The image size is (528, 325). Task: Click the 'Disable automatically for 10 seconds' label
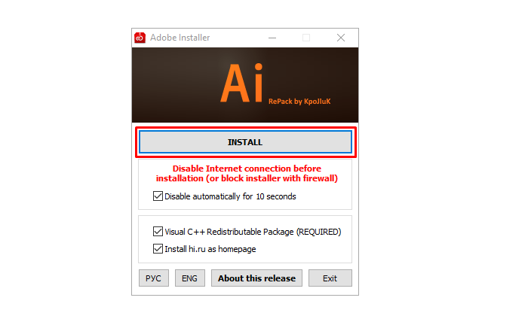[230, 196]
